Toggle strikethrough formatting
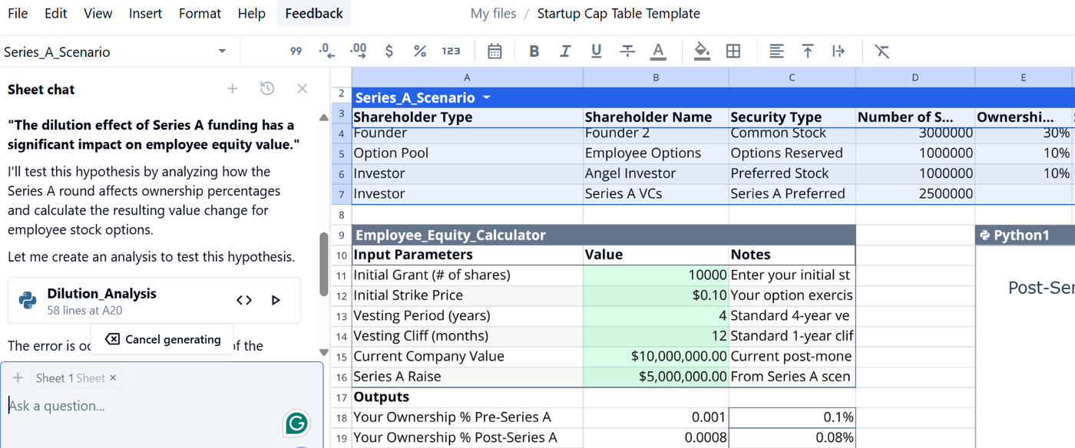Image resolution: width=1075 pixels, height=448 pixels. 627,51
